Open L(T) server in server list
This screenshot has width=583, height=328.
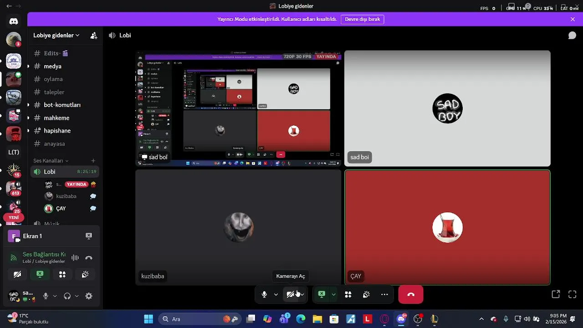coord(14,152)
